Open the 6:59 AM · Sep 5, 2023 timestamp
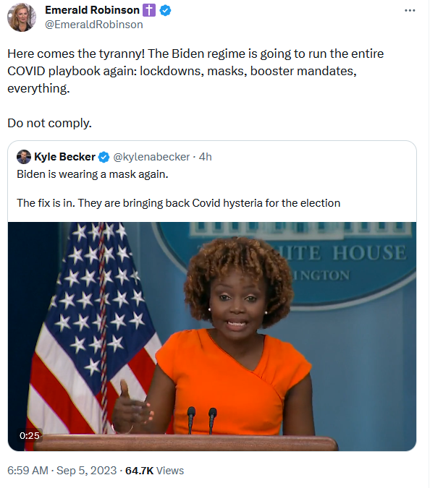 (x=62, y=470)
